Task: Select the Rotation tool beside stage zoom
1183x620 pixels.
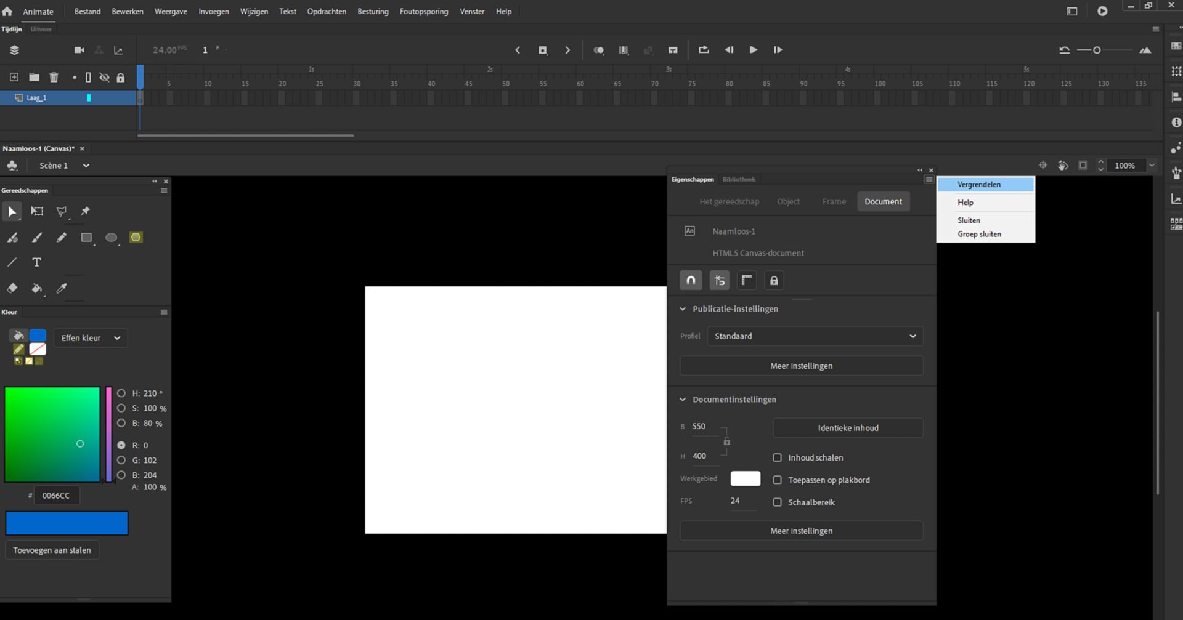Action: click(1063, 165)
